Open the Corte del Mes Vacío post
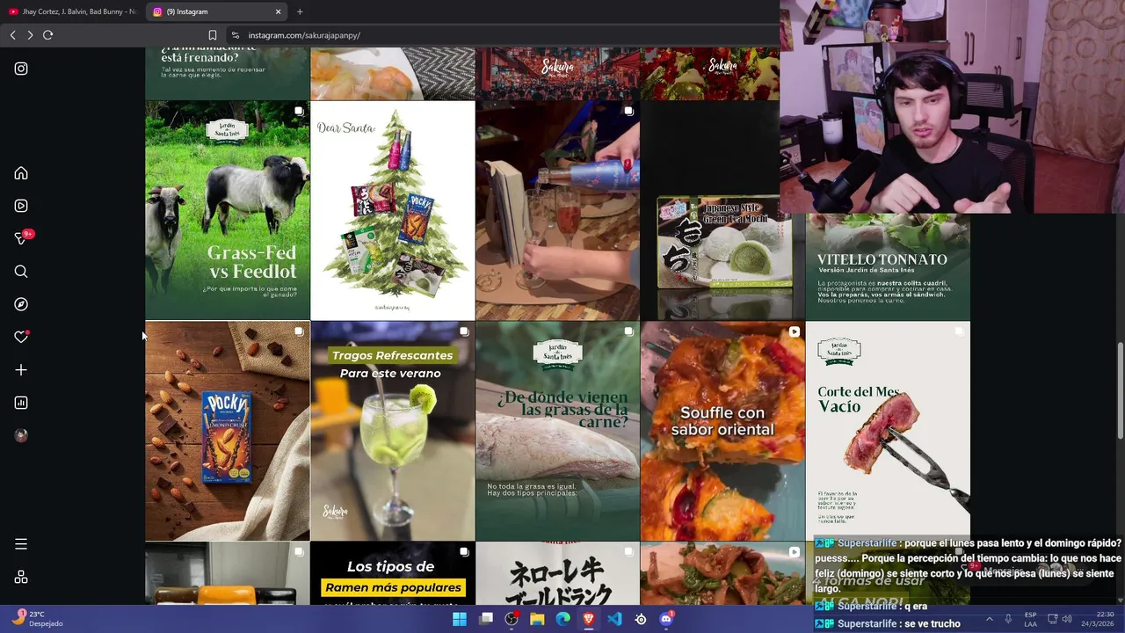This screenshot has height=633, width=1125. coord(888,431)
